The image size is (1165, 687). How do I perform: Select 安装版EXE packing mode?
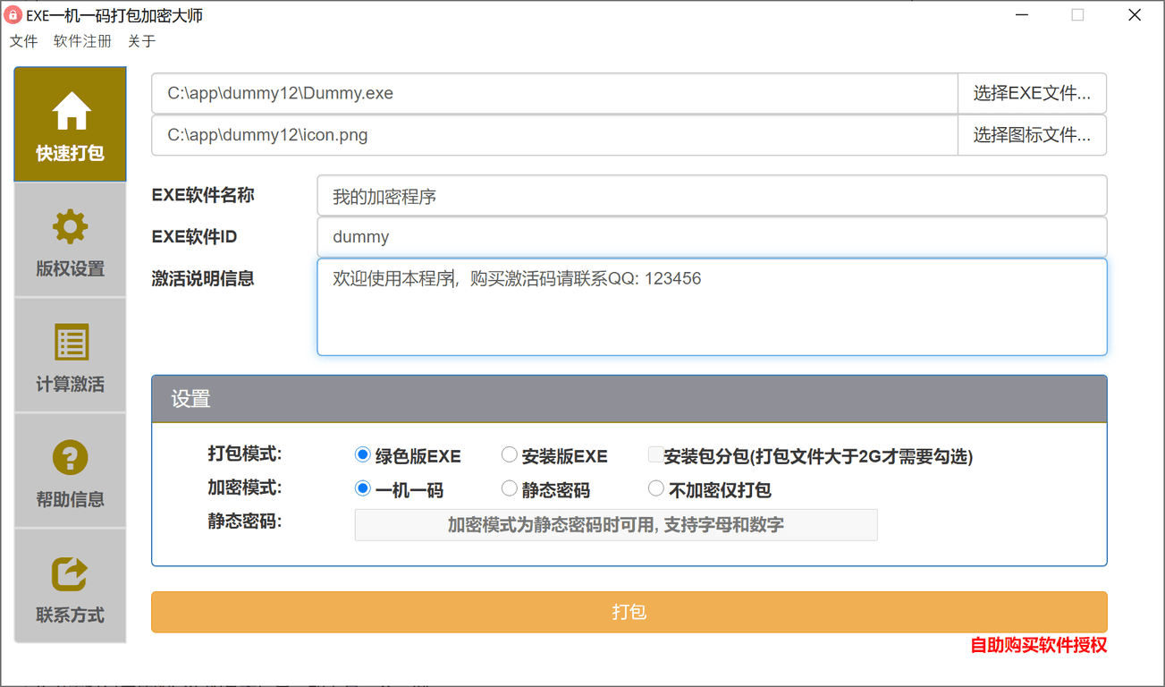pyautogui.click(x=509, y=454)
